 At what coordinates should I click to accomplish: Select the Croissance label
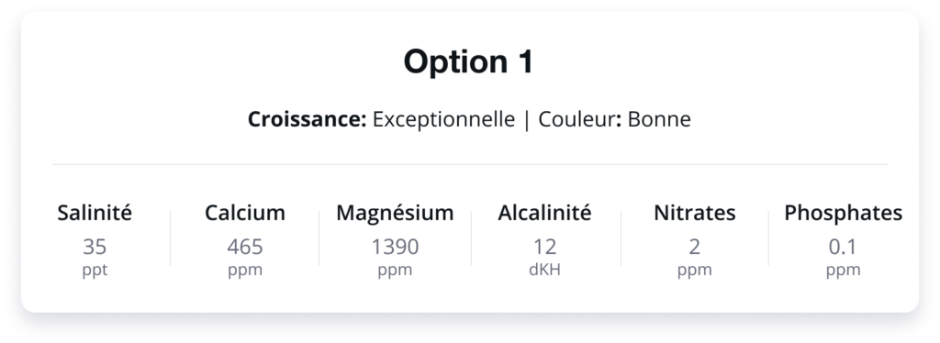[x=307, y=119]
